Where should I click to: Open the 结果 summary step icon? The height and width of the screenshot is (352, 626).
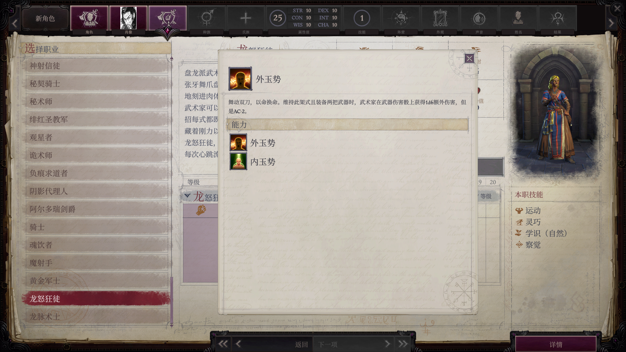(x=558, y=18)
